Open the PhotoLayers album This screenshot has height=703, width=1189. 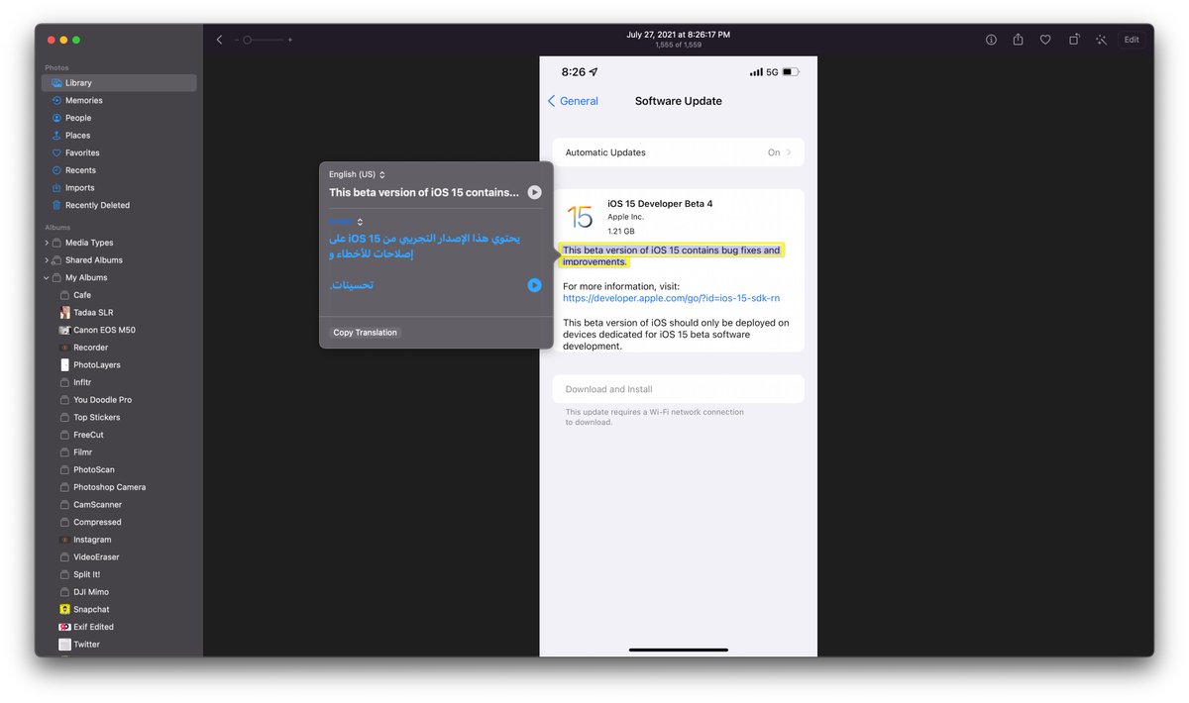[119, 364]
